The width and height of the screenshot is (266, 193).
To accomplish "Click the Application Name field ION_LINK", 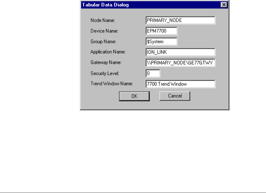I will (181, 52).
